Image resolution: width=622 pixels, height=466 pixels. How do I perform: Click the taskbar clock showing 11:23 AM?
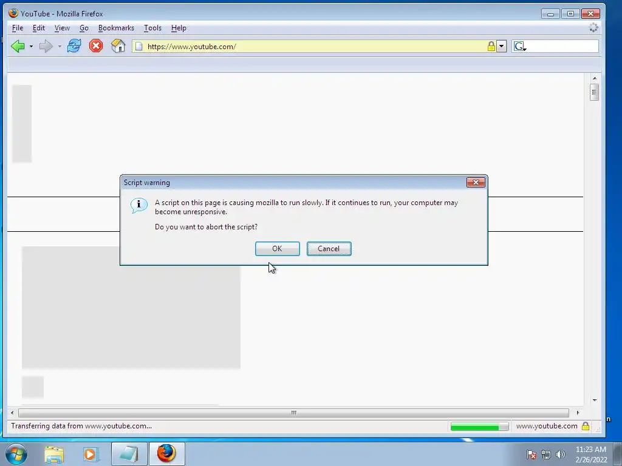590,450
